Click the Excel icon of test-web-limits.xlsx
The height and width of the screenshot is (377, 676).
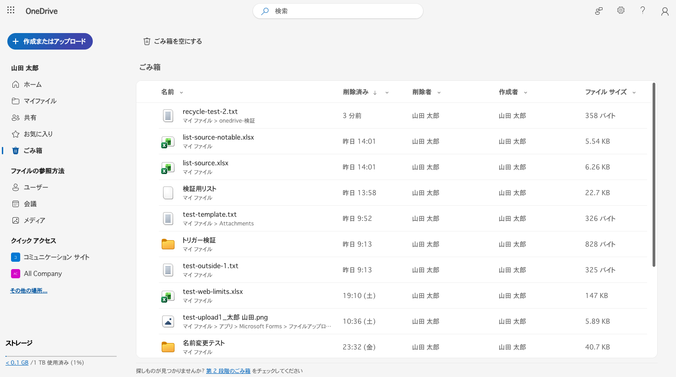point(168,296)
